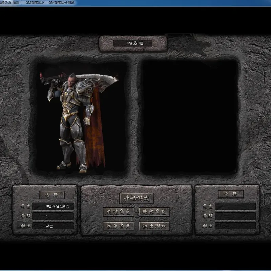Click the 开始游戏 start game button
271x271 pixels.
coord(137,198)
